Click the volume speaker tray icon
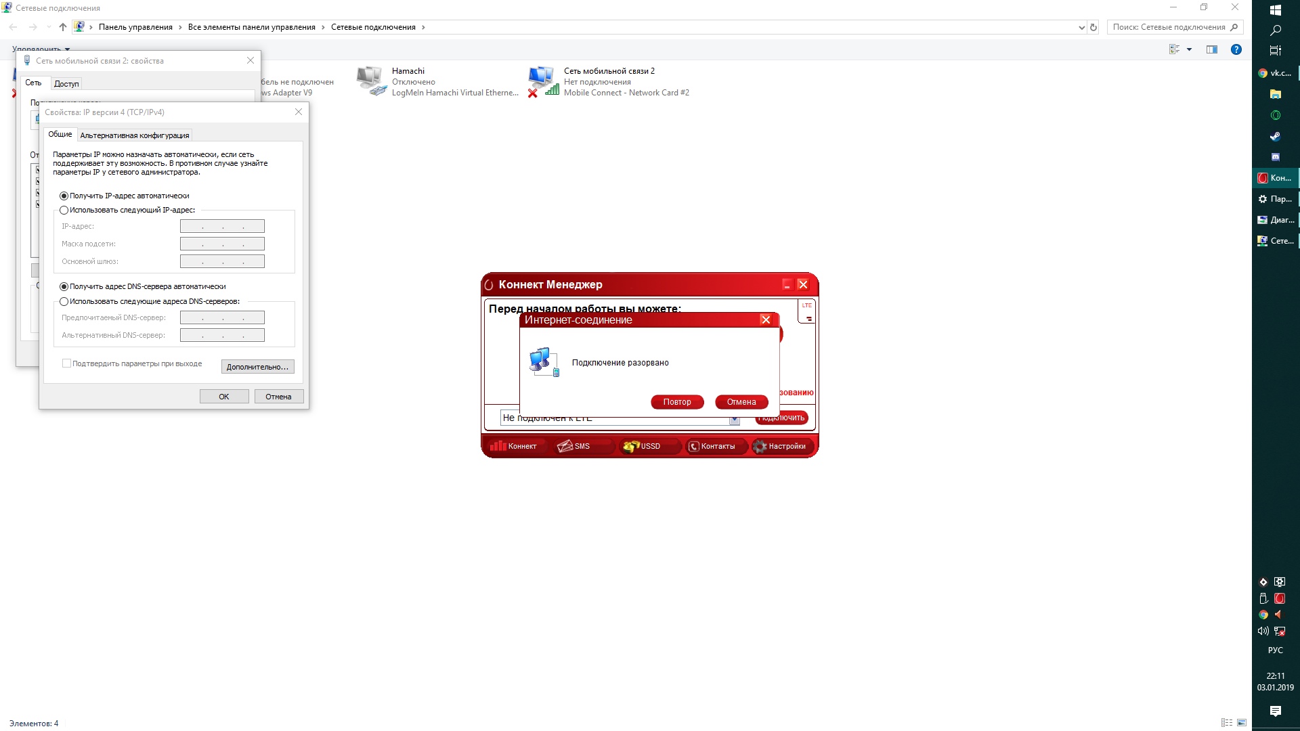Viewport: 1300px width, 731px height. [x=1263, y=631]
